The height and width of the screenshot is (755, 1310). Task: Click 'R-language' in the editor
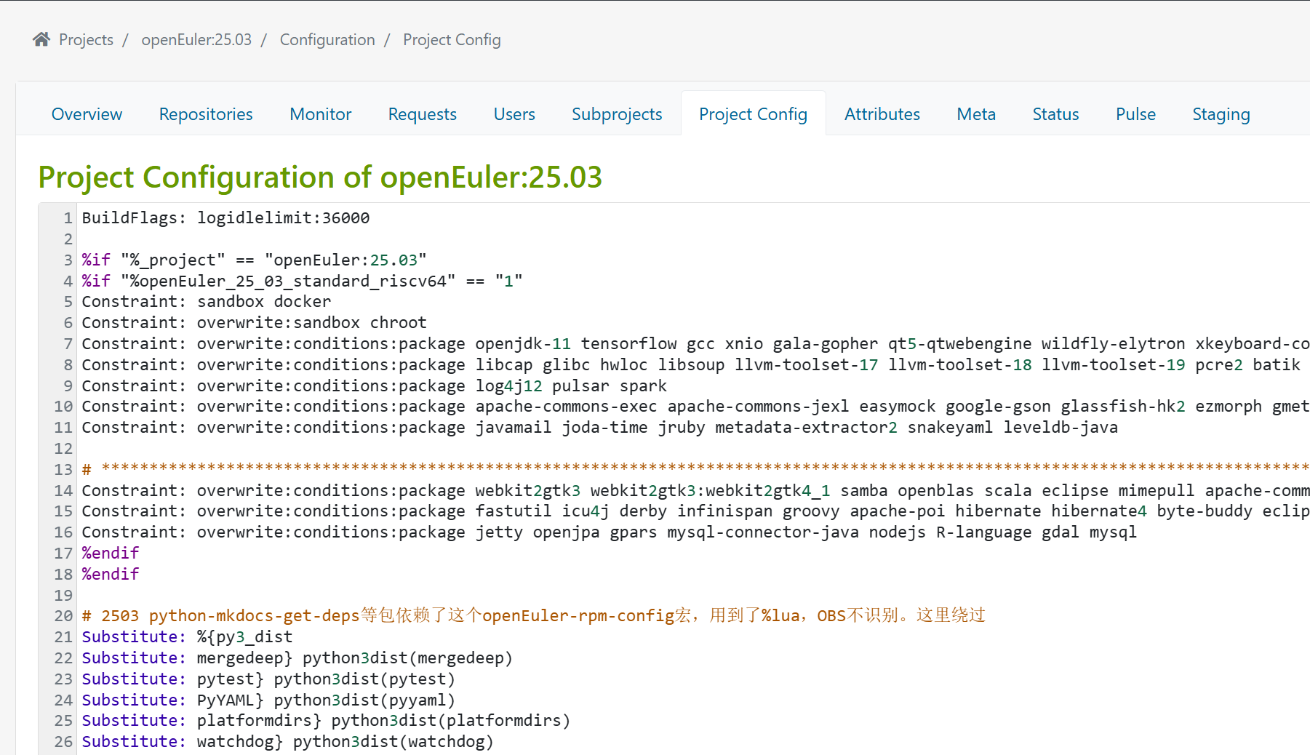coord(984,532)
